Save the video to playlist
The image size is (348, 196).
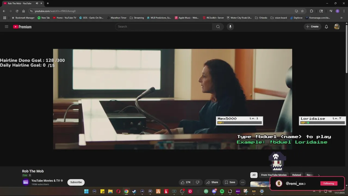pos(229,182)
